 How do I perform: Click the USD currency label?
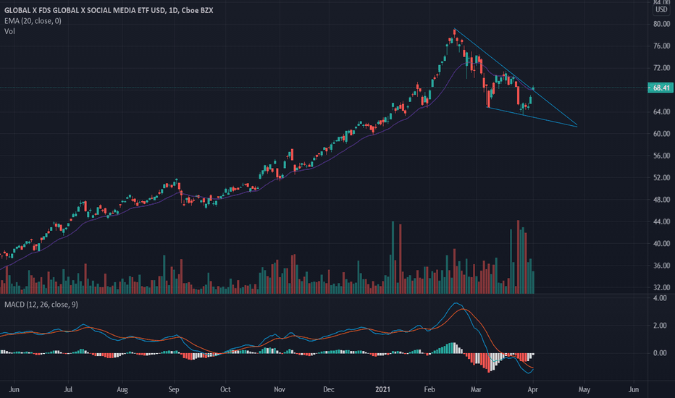click(x=661, y=9)
